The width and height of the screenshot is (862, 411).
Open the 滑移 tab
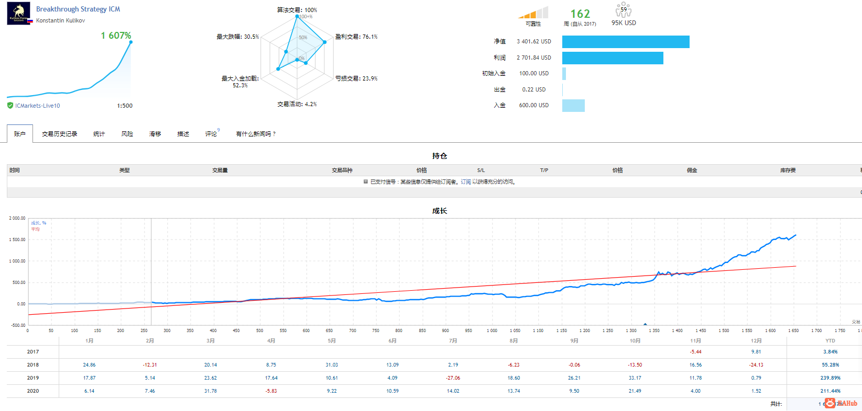(155, 134)
